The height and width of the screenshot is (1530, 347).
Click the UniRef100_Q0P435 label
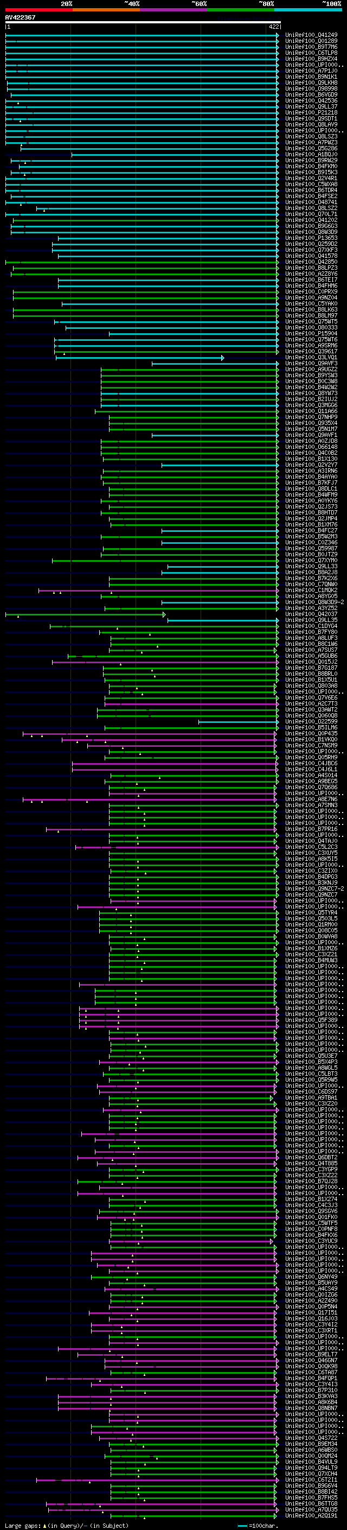point(311,734)
